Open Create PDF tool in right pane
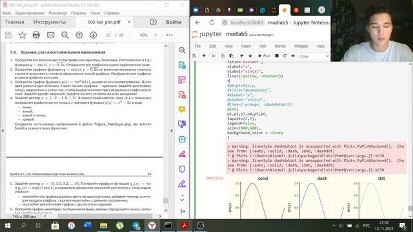This screenshot has width=413, height=232. [x=182, y=95]
